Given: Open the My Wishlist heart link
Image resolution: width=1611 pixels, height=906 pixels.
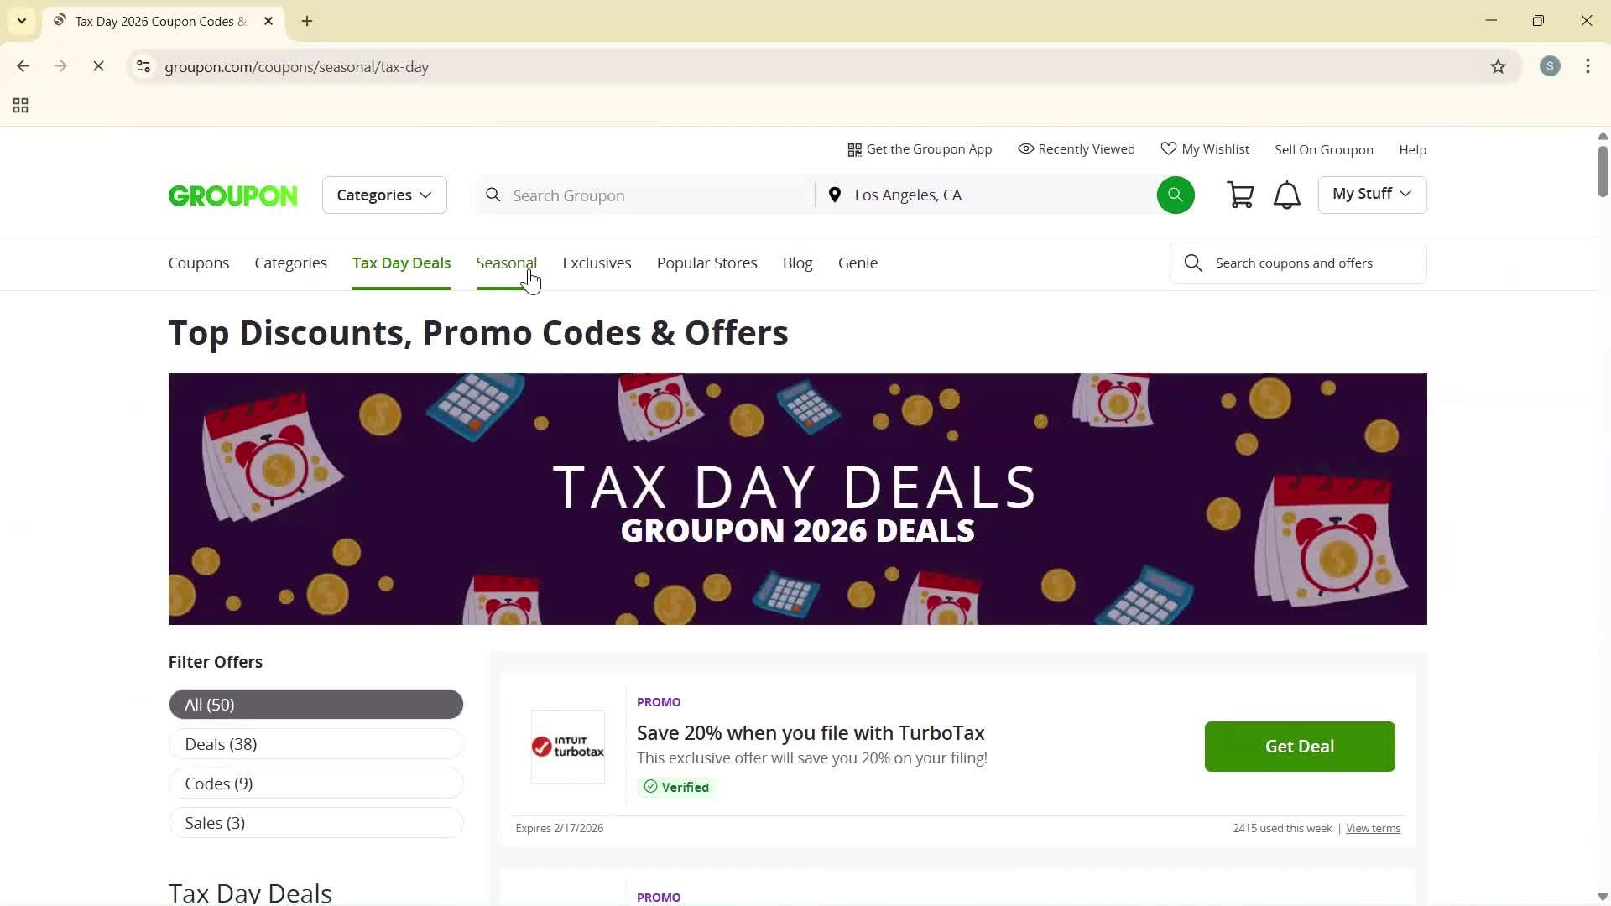Looking at the screenshot, I should click(x=1205, y=149).
